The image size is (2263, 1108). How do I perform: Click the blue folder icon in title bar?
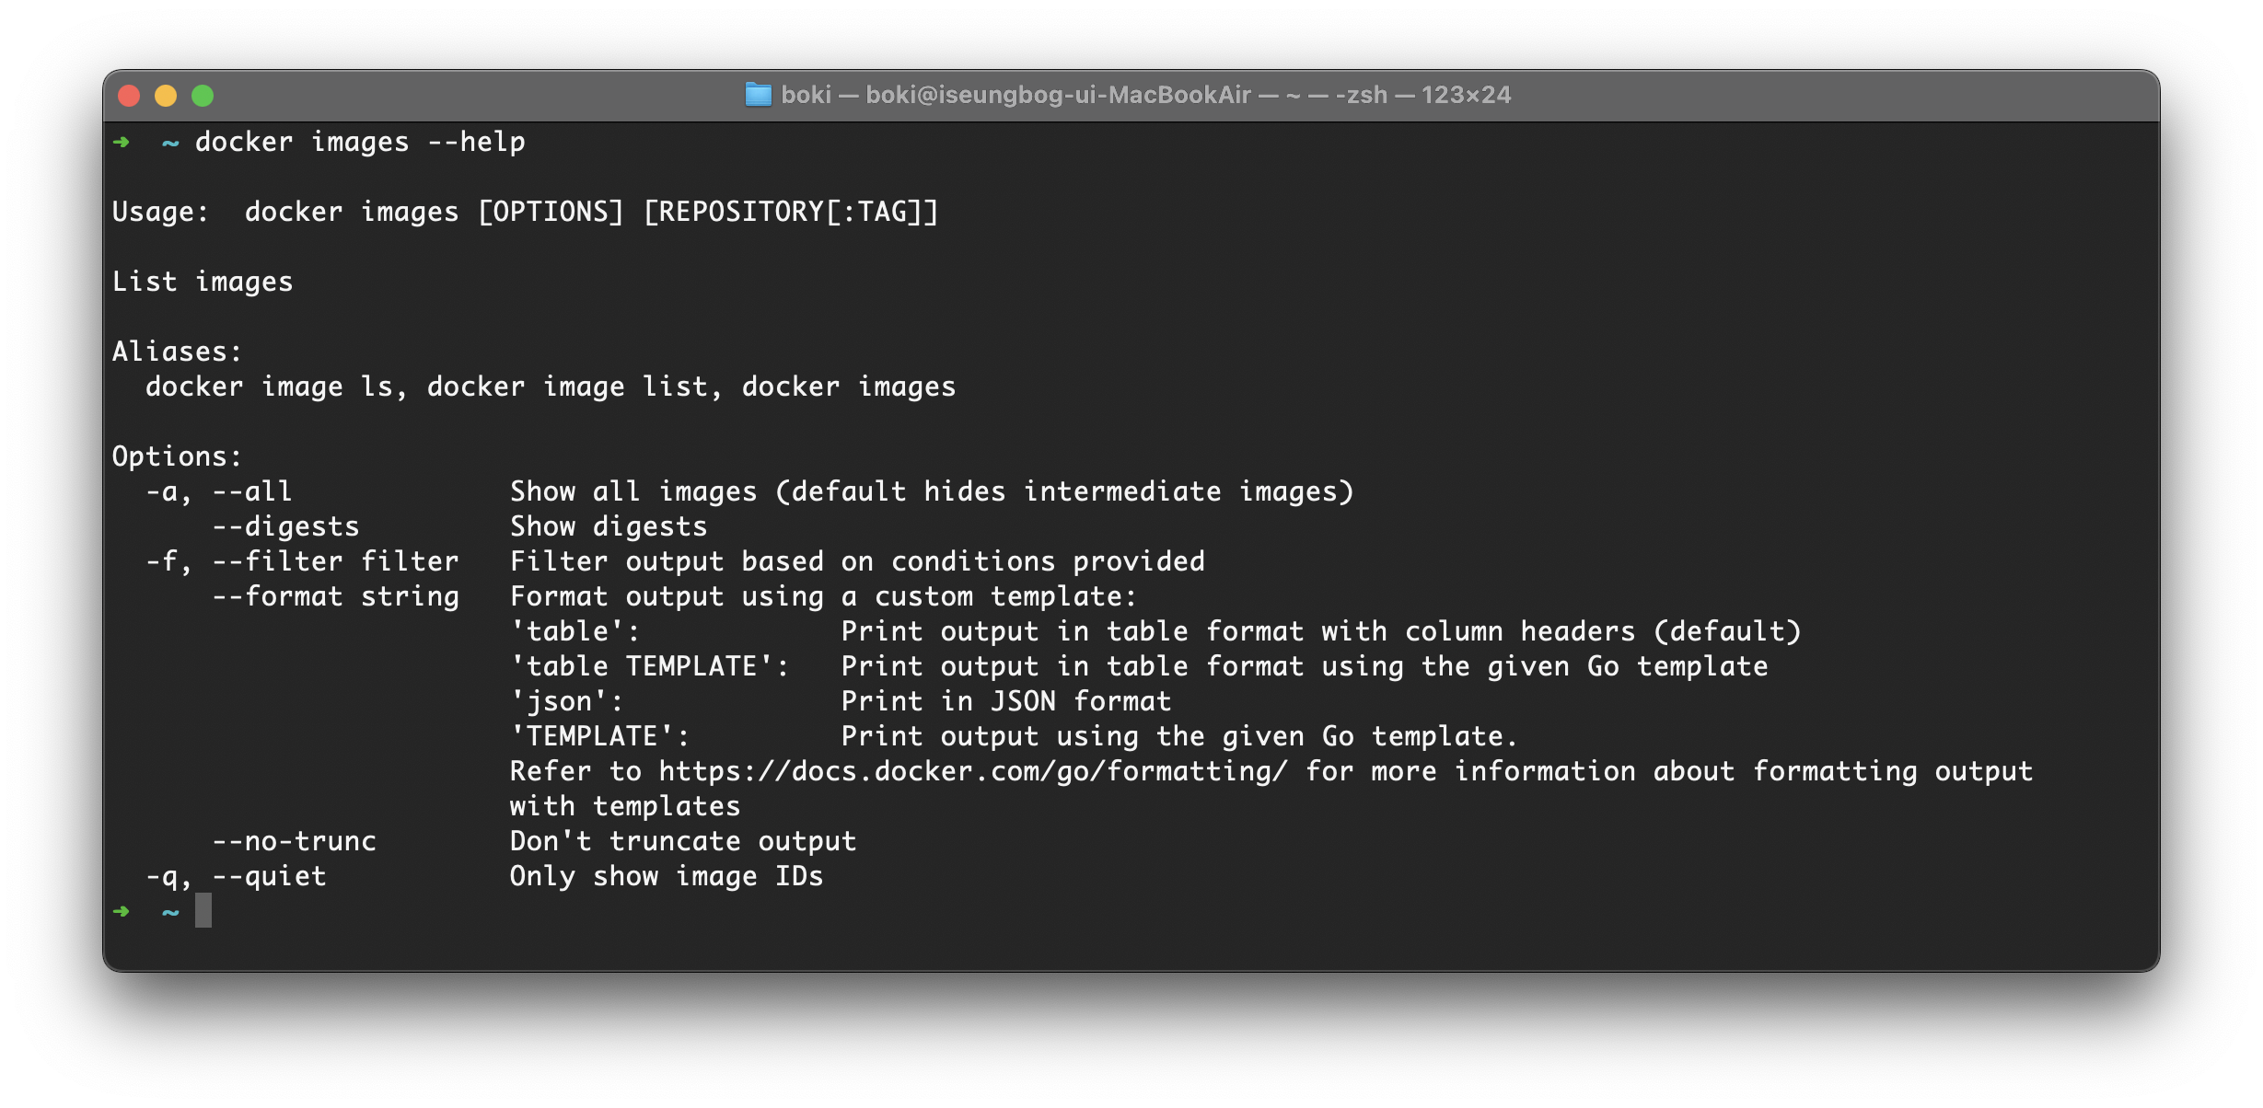tap(758, 95)
